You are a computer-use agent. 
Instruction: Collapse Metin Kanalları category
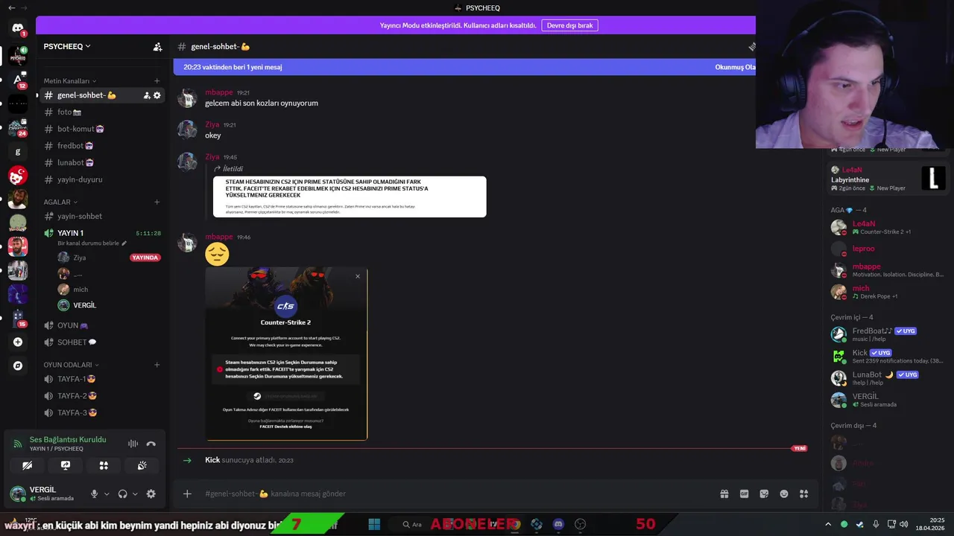pyautogui.click(x=69, y=80)
